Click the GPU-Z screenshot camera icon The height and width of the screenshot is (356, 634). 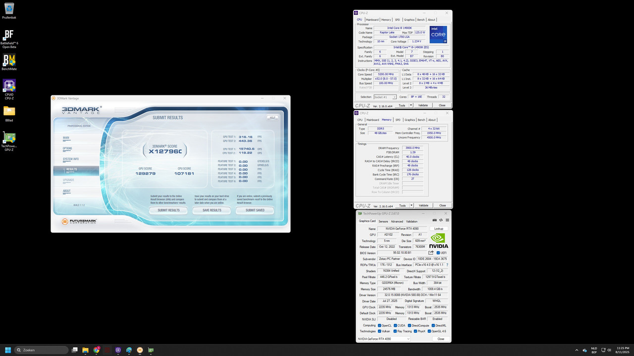(435, 220)
